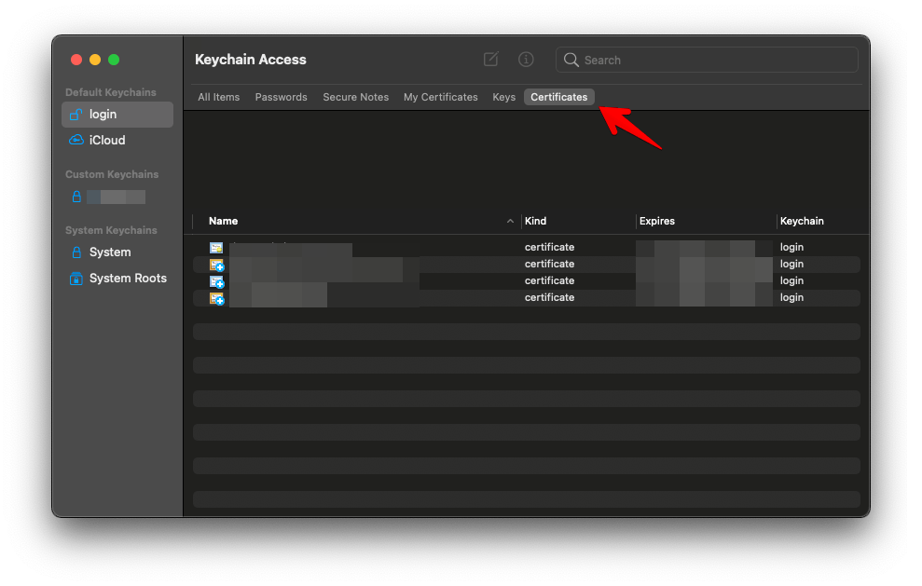Click 'certificate' kind in fourth row
Screen dimensions: 922x586
(549, 297)
